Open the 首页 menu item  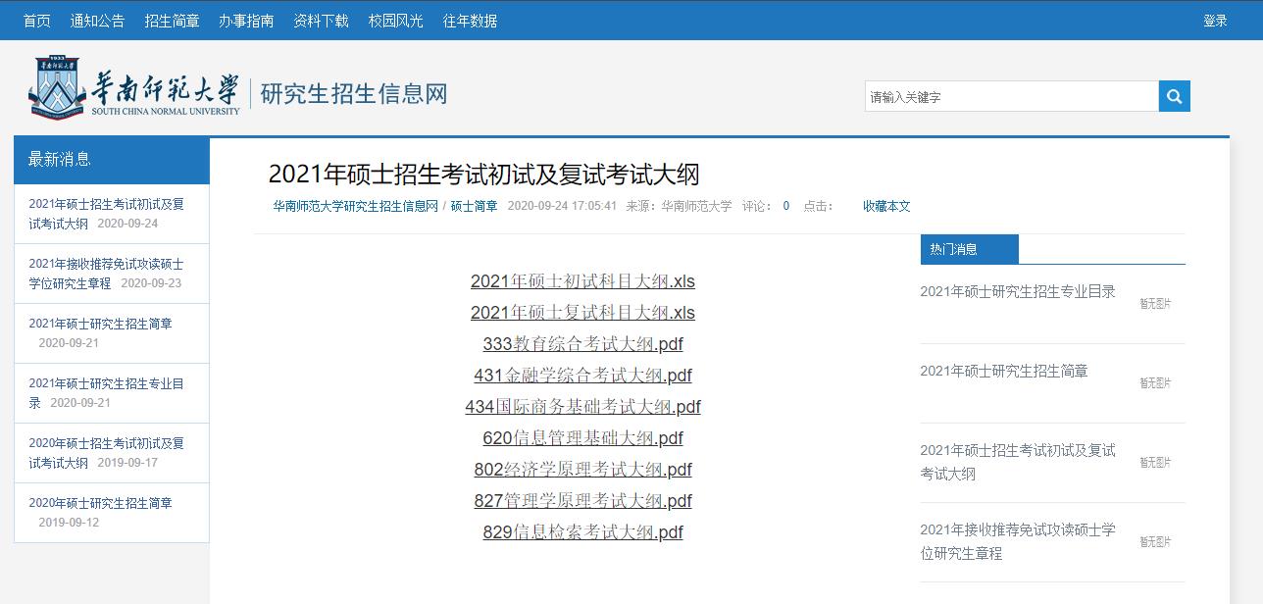point(35,20)
